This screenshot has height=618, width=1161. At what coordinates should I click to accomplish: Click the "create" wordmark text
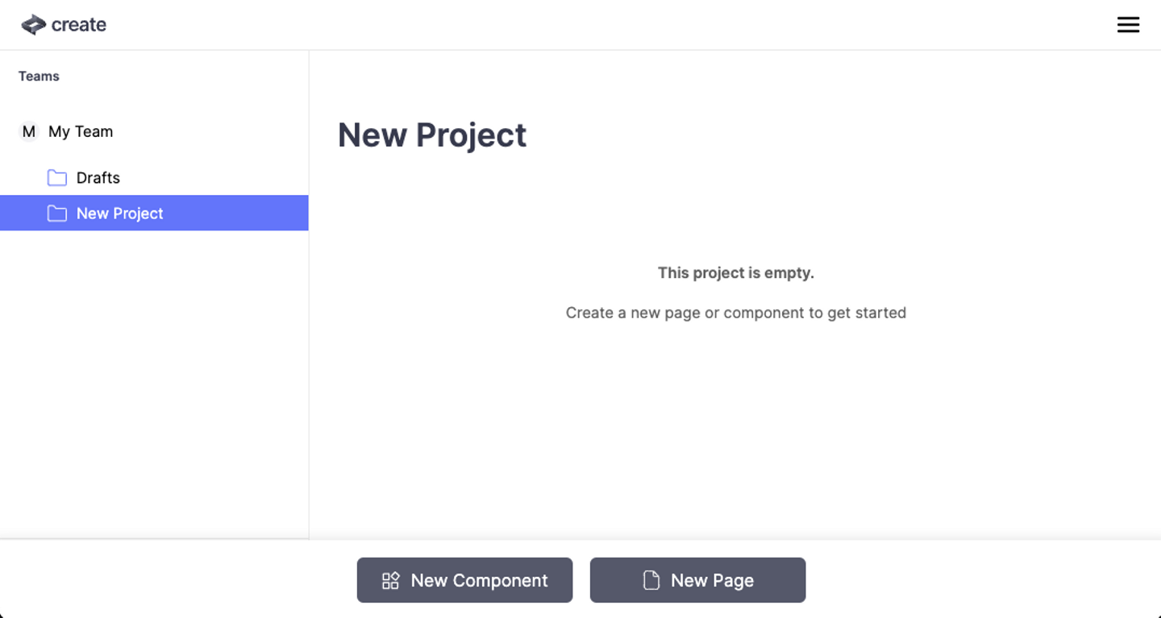(x=79, y=25)
